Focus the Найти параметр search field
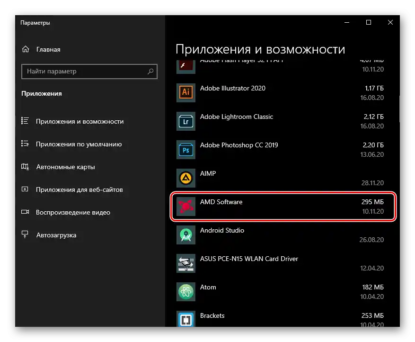 point(89,71)
